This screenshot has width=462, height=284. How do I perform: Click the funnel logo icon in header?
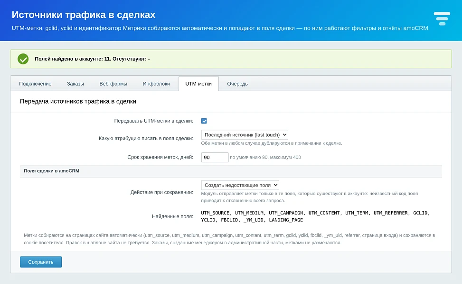(x=442, y=19)
